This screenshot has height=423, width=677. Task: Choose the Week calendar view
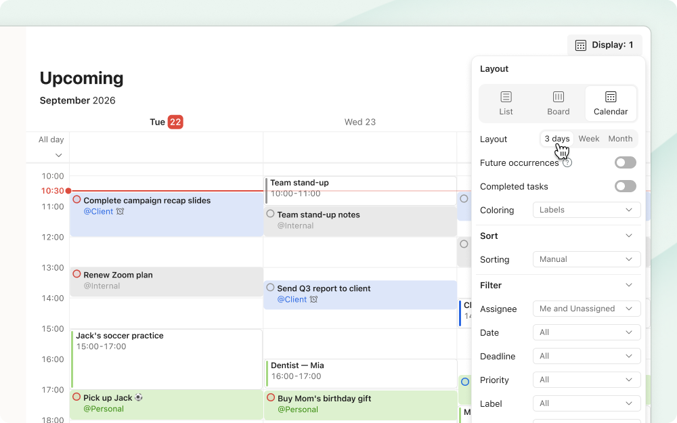(x=589, y=139)
